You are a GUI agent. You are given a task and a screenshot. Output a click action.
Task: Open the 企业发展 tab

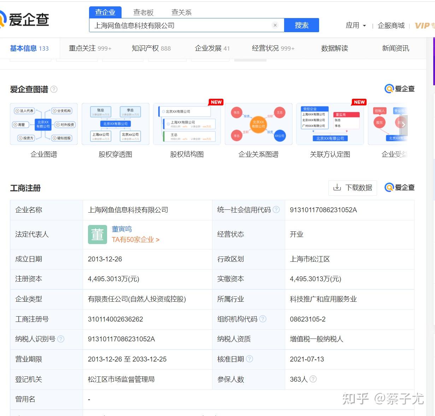point(212,48)
